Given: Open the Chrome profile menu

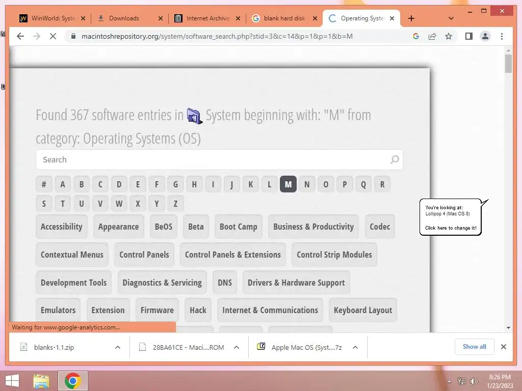Looking at the screenshot, I should click(485, 36).
